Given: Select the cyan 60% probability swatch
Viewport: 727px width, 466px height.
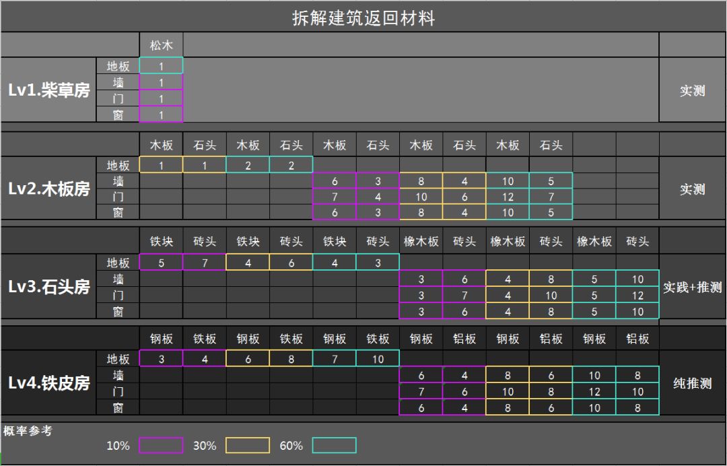Looking at the screenshot, I should [x=334, y=445].
